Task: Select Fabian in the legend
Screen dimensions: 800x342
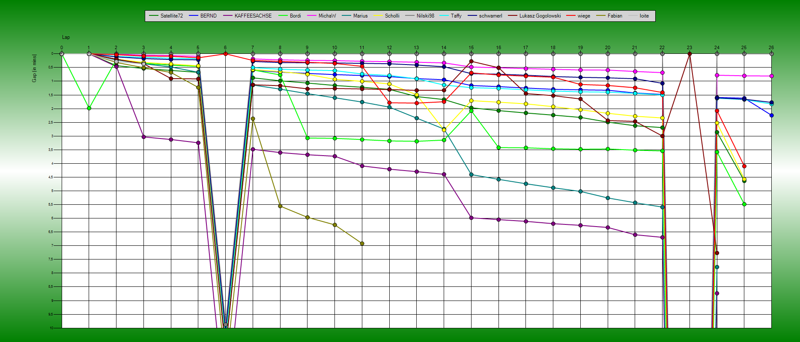Action: point(609,16)
